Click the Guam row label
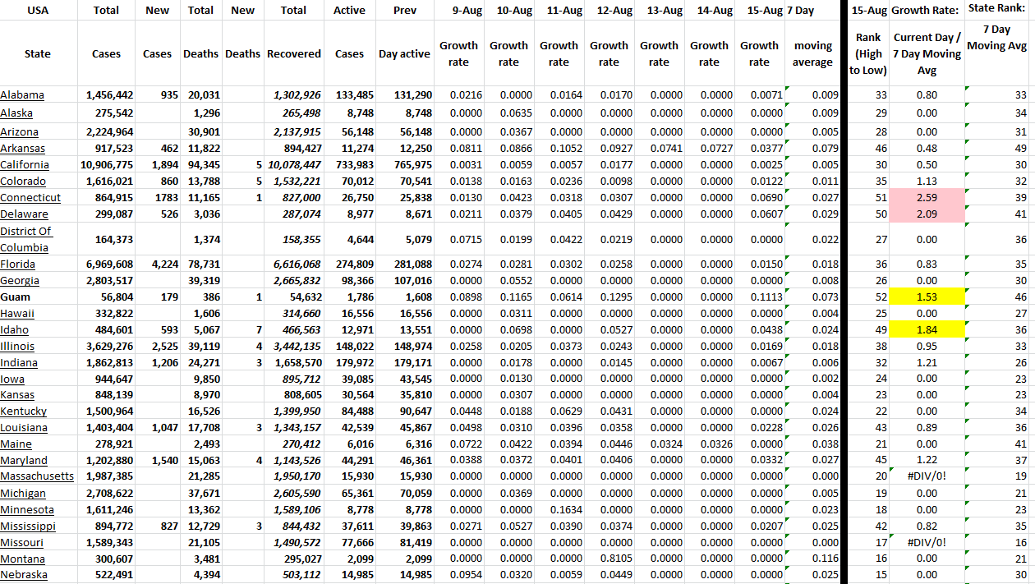1035x584 pixels. [x=16, y=297]
